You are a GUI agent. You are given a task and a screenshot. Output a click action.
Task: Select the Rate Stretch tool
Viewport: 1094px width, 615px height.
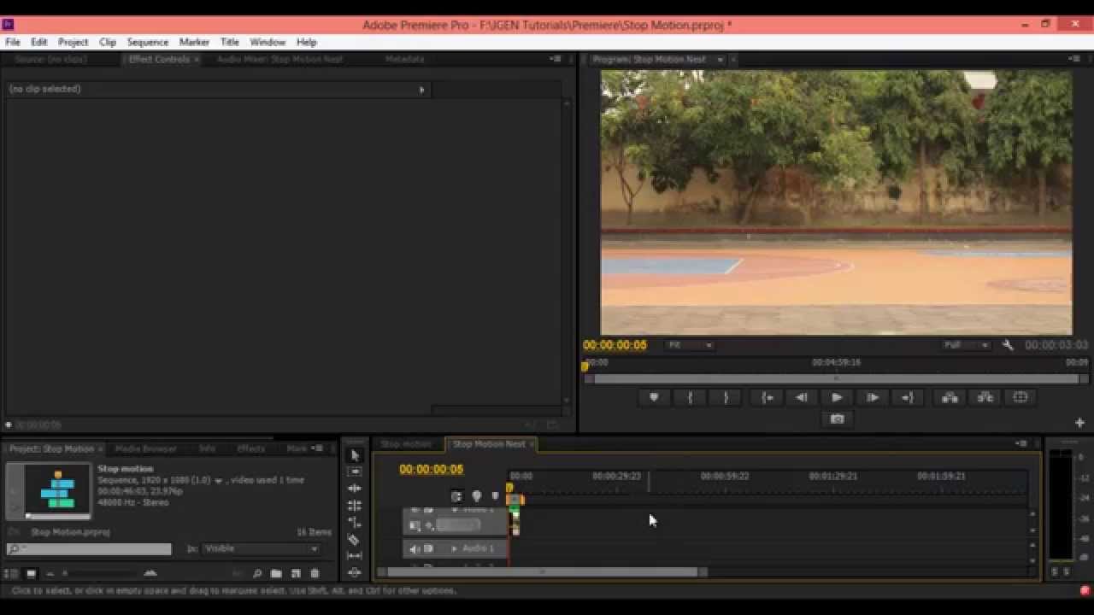[355, 522]
